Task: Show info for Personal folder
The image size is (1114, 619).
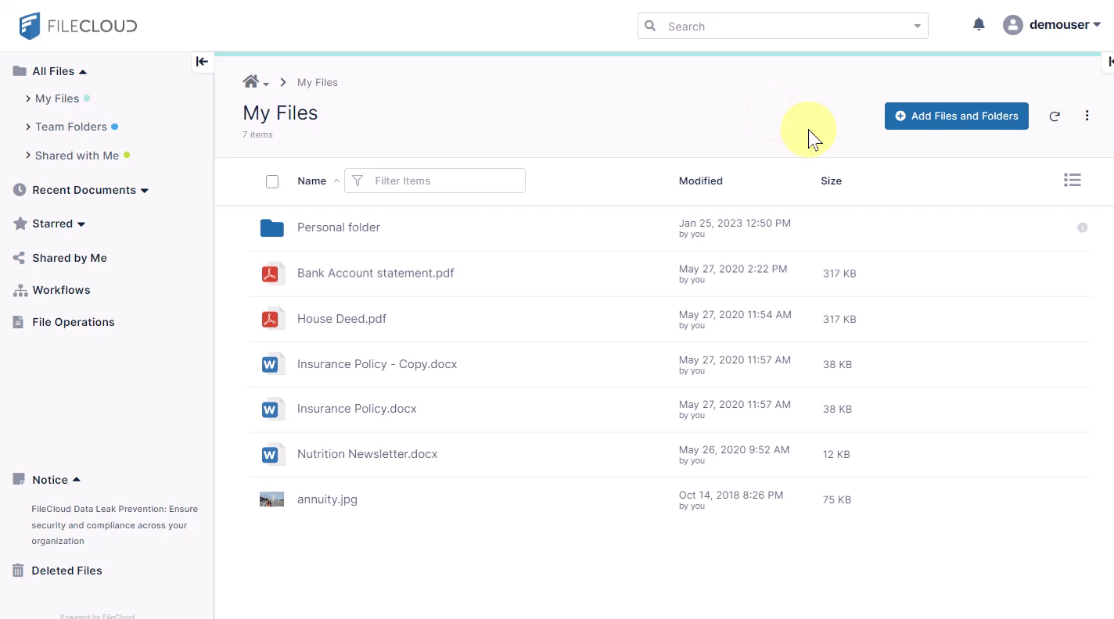Action: point(1083,227)
